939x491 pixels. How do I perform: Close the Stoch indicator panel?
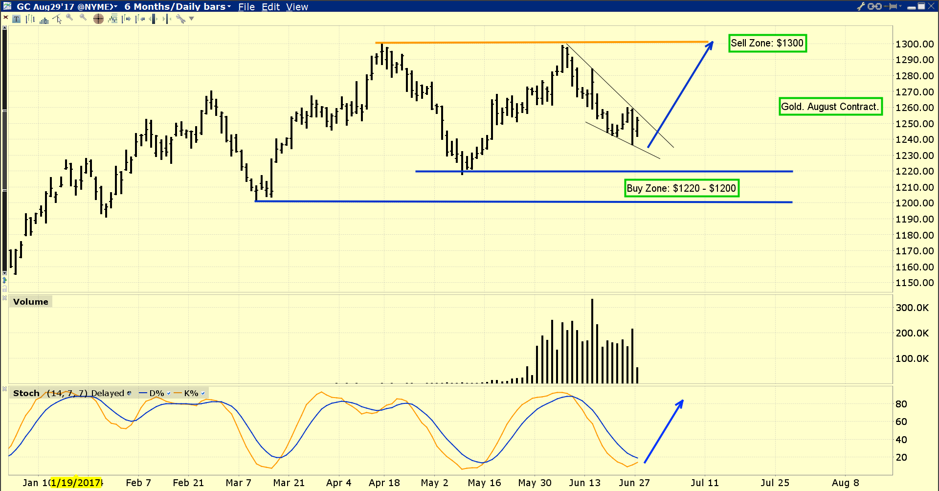point(4,389)
